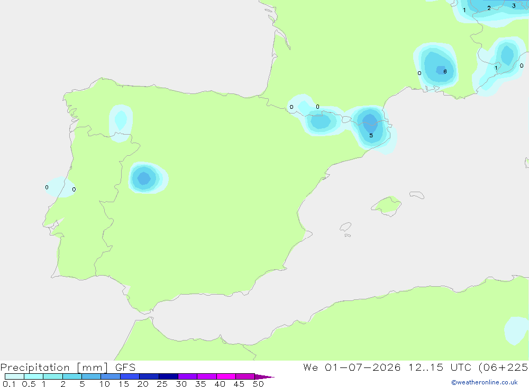Click the 'We 01-07-2026 12..15 UTC' timestamp
Image resolution: width=529 pixels, height=387 pixels.
click(x=387, y=367)
